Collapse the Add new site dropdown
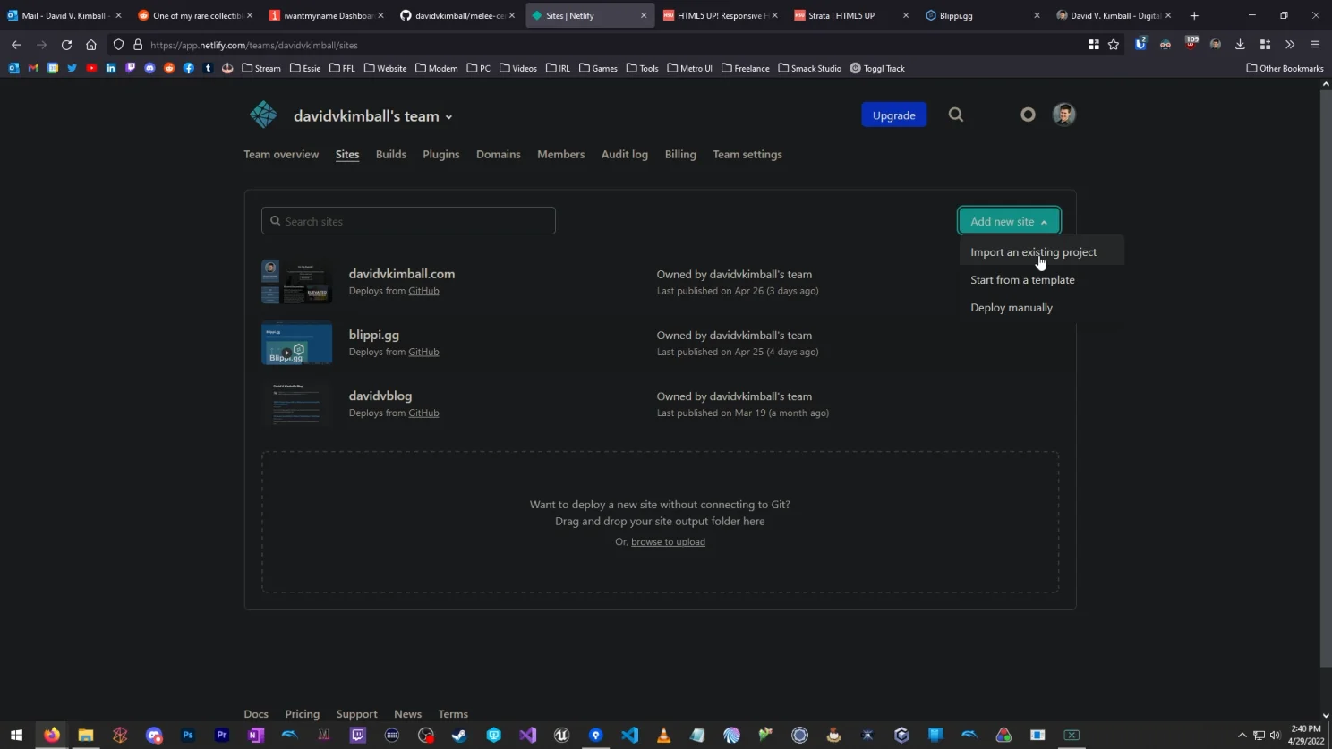 pos(1008,221)
